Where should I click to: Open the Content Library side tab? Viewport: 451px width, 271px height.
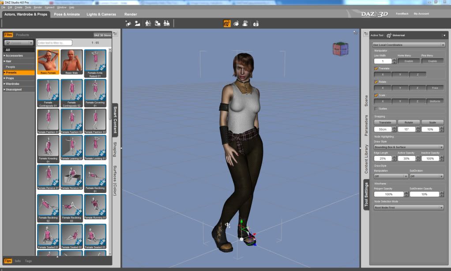click(x=366, y=159)
